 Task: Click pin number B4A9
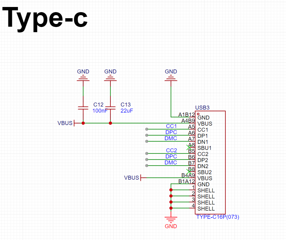188,175
